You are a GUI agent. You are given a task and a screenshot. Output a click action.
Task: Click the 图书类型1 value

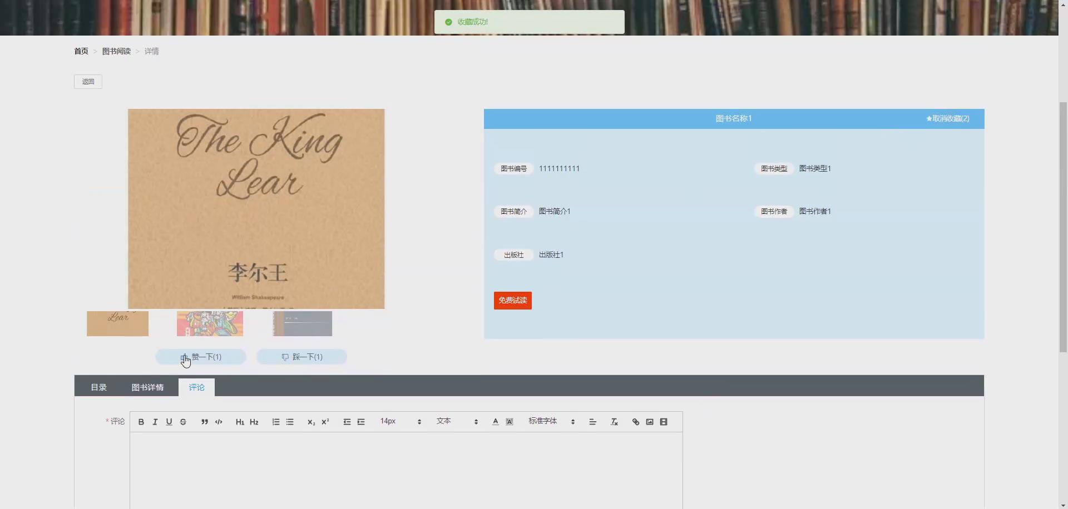click(x=815, y=168)
